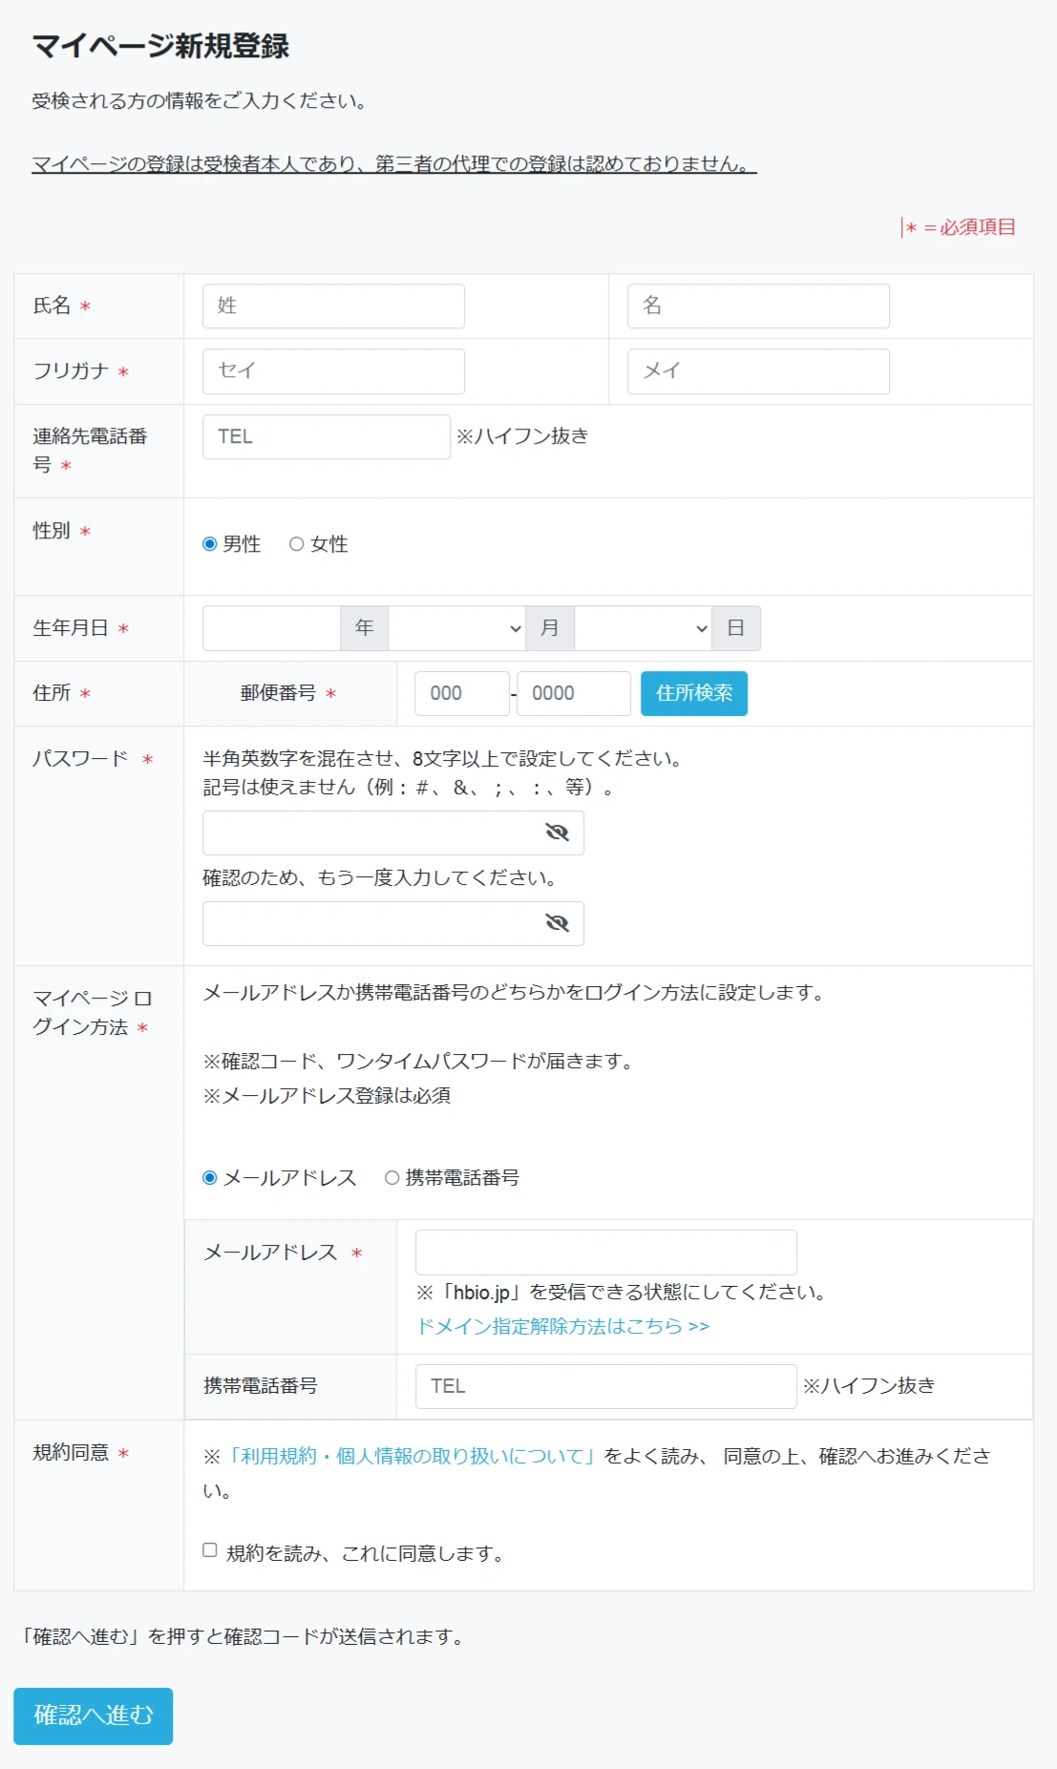Click the 月 label beside month dropdown
The width and height of the screenshot is (1057, 1769).
[550, 628]
